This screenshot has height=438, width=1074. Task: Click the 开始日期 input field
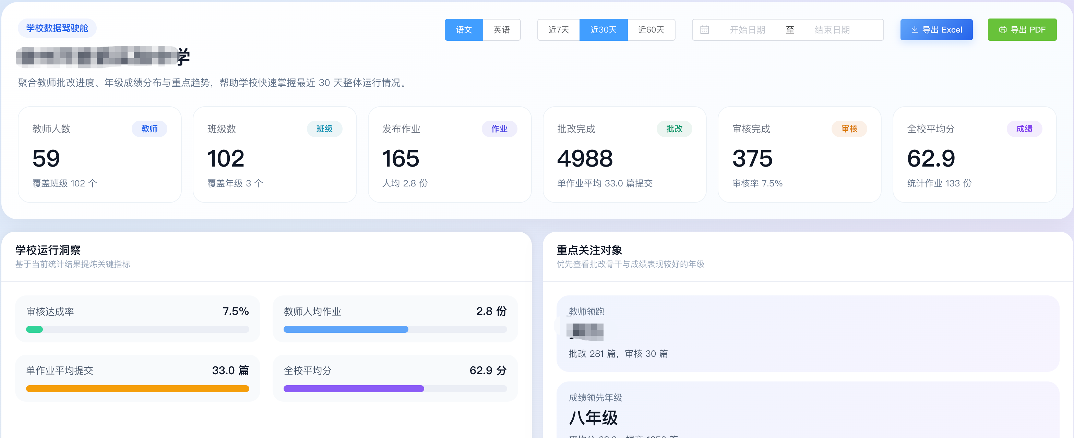point(747,30)
